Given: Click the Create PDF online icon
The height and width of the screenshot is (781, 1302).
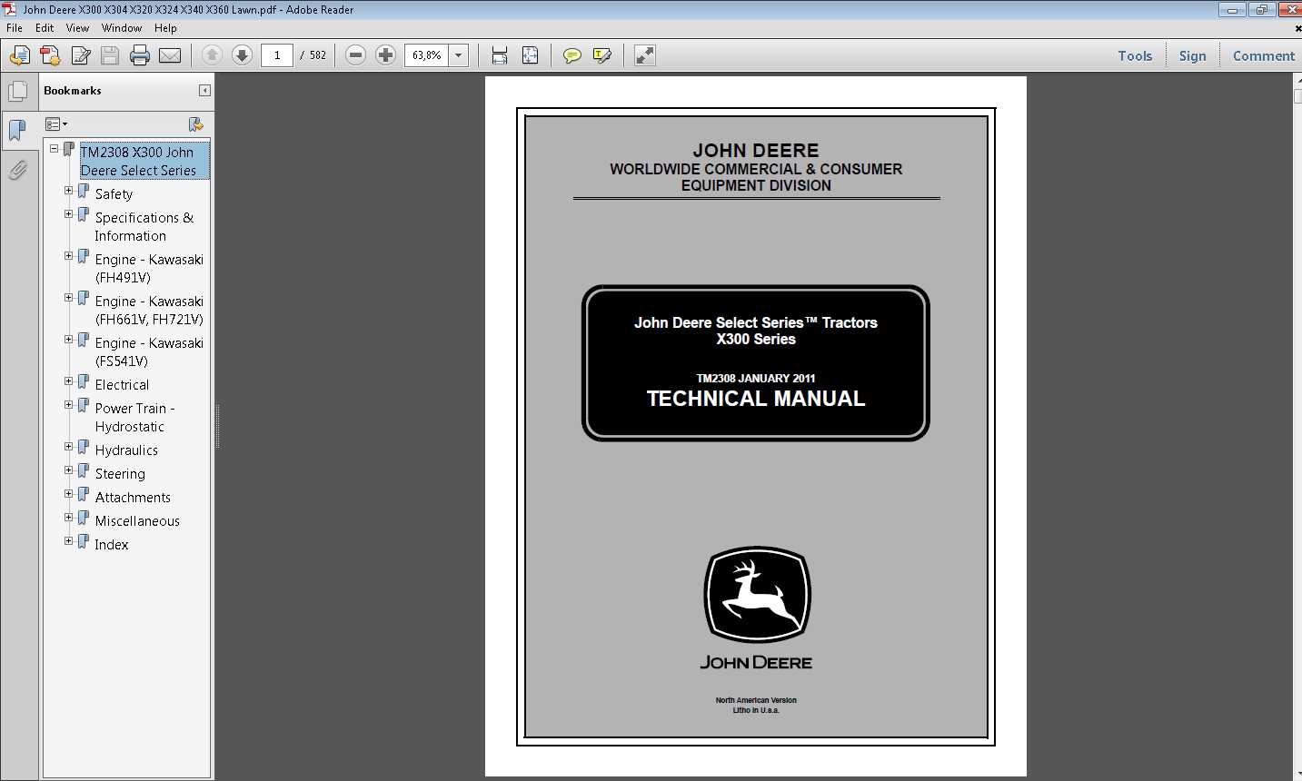Looking at the screenshot, I should 19,55.
